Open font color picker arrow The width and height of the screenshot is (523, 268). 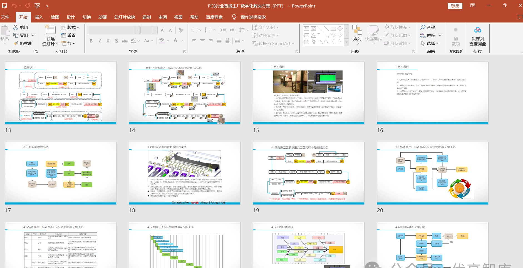182,41
